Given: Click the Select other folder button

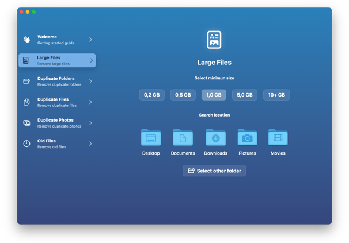Looking at the screenshot, I should 214,171.
